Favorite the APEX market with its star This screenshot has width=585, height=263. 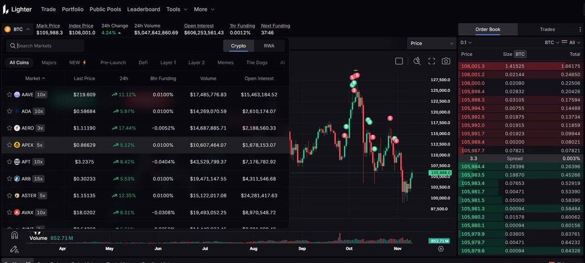pyautogui.click(x=9, y=145)
